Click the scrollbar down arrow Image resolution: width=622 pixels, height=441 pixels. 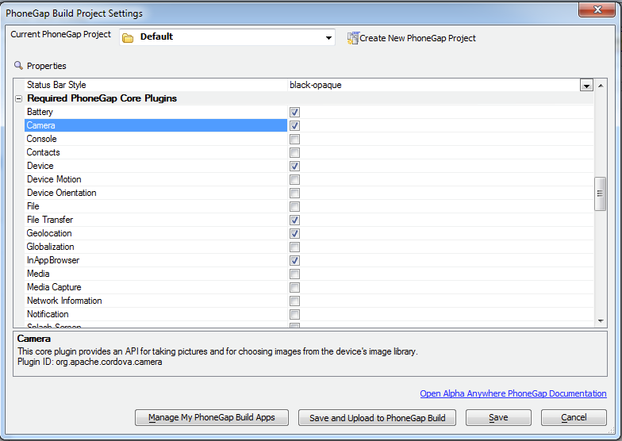601,320
